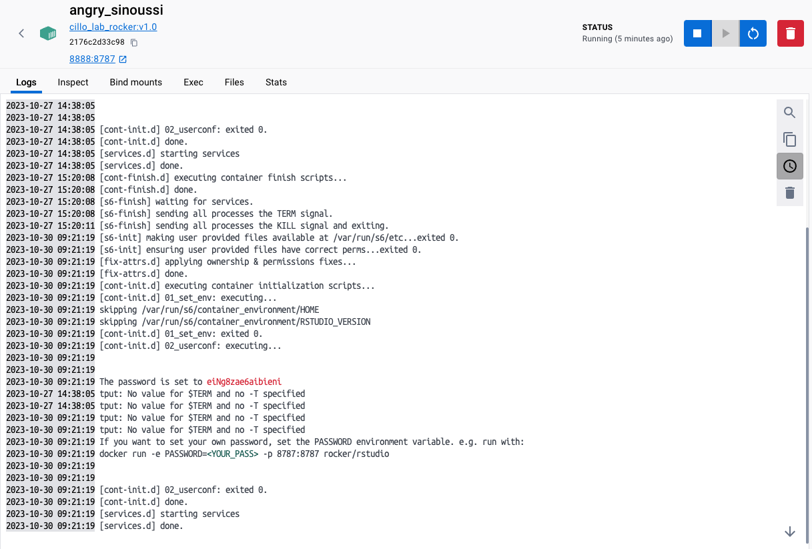Open the Exec tab
The image size is (812, 549).
193,82
